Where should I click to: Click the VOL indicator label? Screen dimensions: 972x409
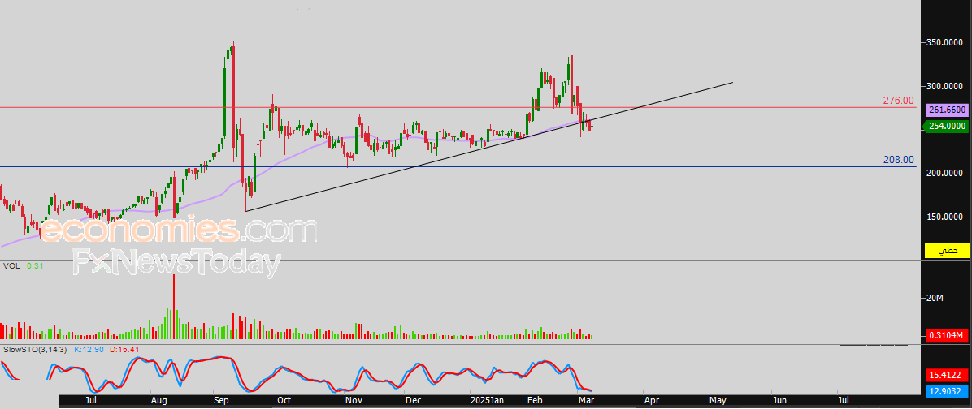[11, 266]
